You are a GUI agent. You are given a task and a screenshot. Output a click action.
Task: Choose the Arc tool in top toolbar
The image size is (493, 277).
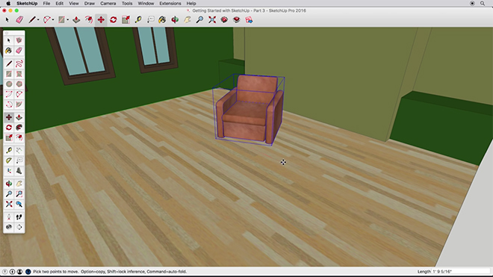click(46, 20)
